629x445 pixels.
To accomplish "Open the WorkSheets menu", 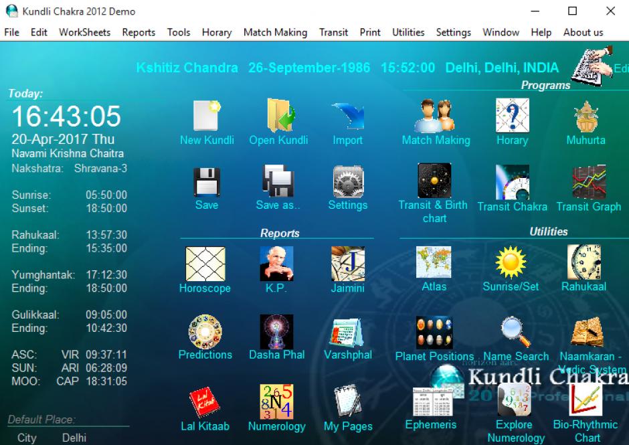I will (x=84, y=32).
